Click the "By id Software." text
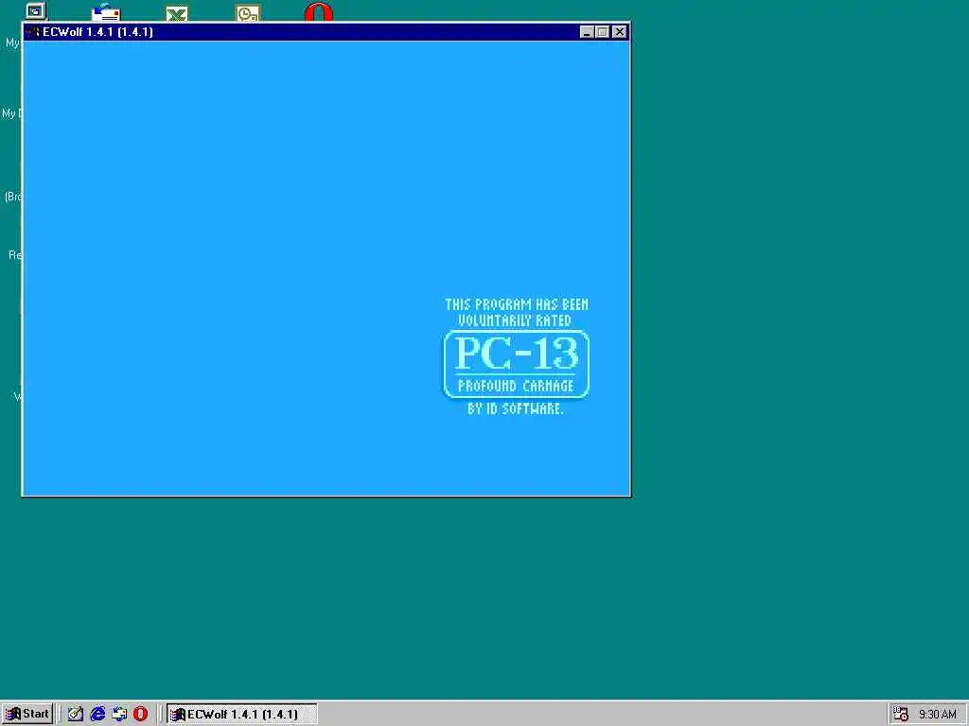969x726 pixels. pos(516,408)
